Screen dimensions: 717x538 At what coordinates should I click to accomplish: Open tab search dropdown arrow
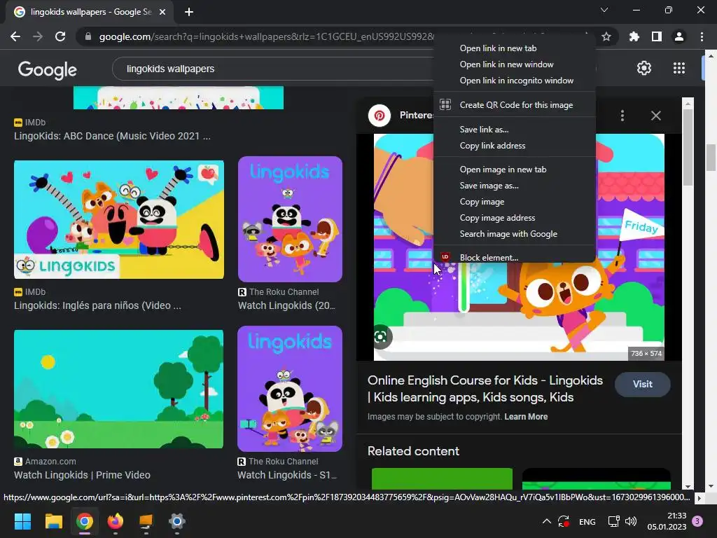coord(604,10)
